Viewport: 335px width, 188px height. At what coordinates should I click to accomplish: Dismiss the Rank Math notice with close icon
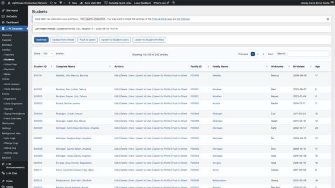tap(328, 19)
